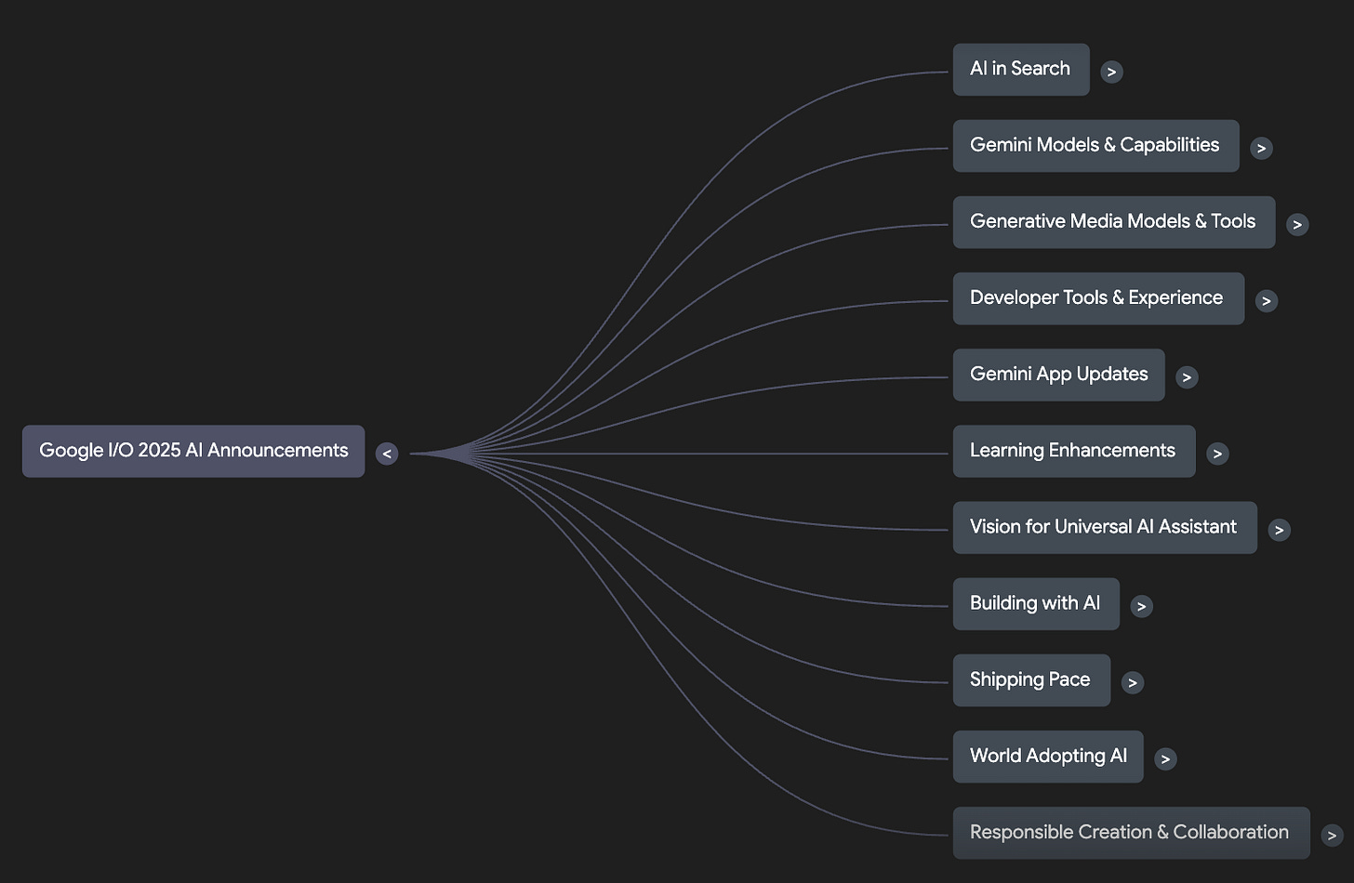The width and height of the screenshot is (1354, 883).
Task: Select the Gemini App Updates node
Action: [1058, 375]
